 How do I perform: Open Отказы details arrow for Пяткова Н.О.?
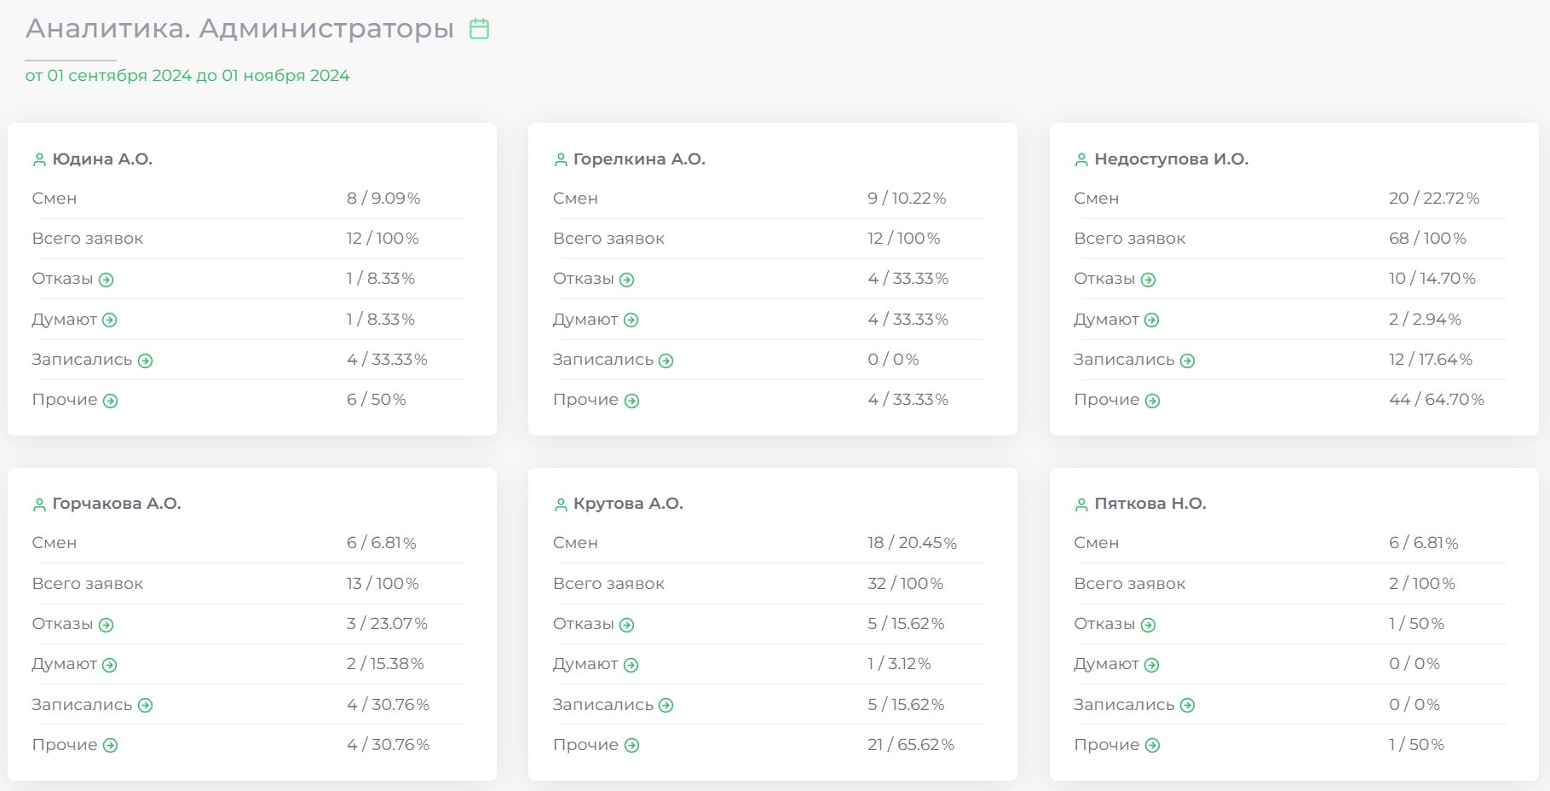click(1149, 625)
